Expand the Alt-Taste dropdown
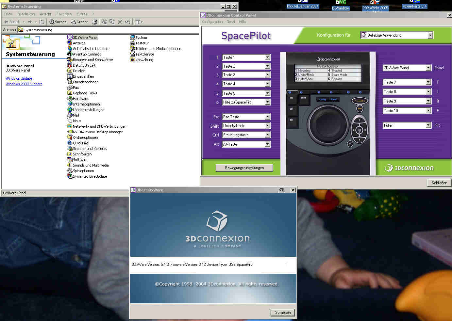The height and width of the screenshot is (321, 452). (x=267, y=144)
